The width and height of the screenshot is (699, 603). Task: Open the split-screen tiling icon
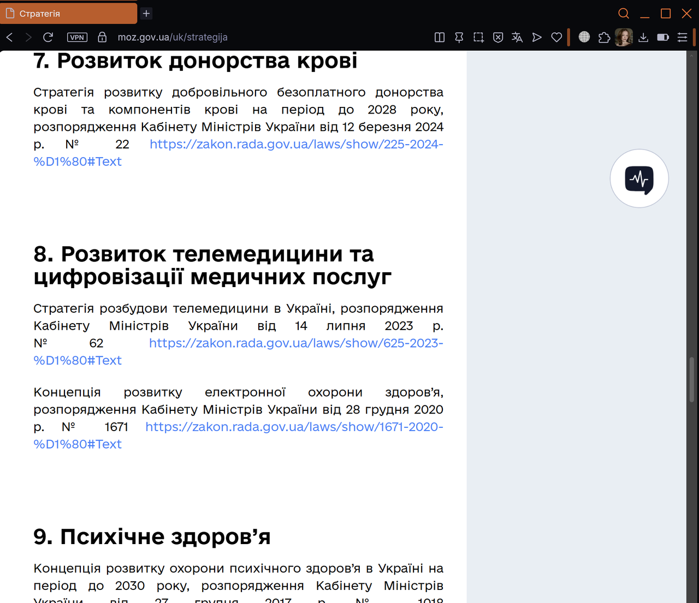439,37
